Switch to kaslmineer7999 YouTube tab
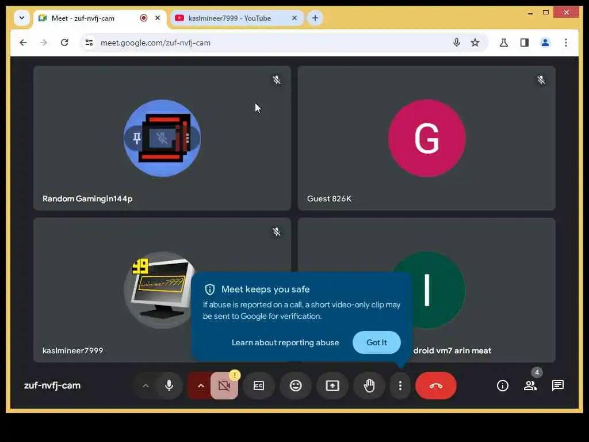Viewport: 589px width, 442px height. coord(236,18)
